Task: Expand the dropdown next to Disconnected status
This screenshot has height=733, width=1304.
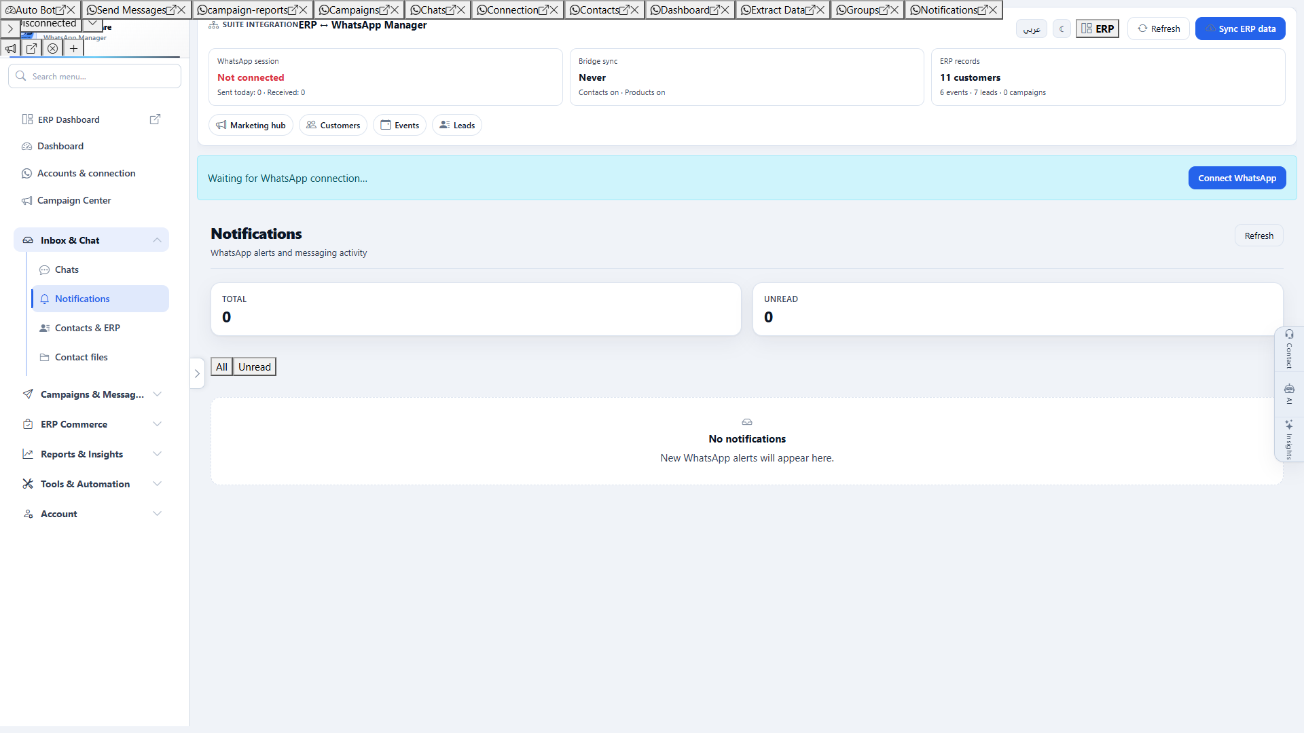Action: 92,24
